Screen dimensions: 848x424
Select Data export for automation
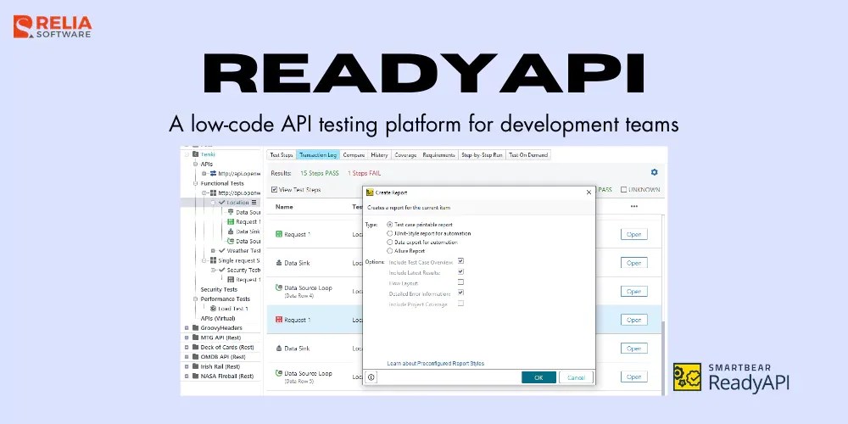[x=390, y=243]
